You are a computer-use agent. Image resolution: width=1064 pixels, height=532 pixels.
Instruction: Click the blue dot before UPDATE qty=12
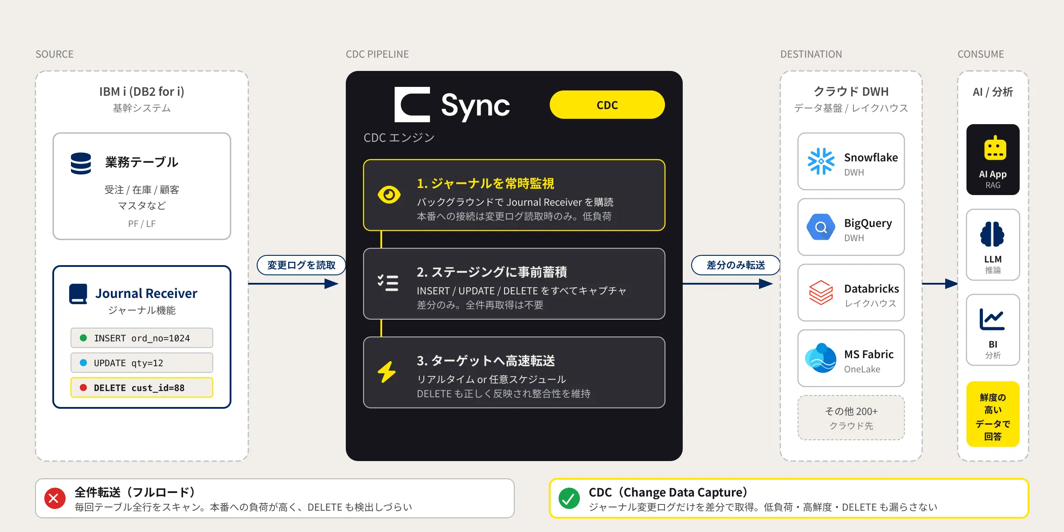[x=83, y=363]
